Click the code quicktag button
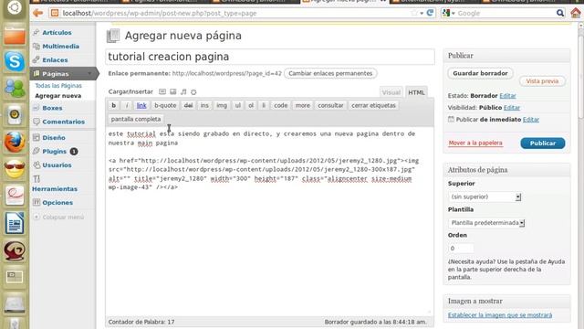 pos(280,106)
